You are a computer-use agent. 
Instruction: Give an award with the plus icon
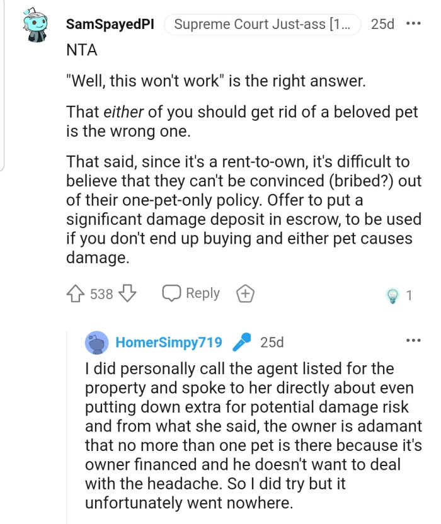click(x=244, y=293)
